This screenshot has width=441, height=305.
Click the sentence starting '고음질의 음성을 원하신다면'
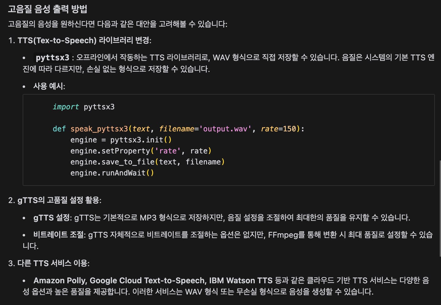(x=118, y=24)
